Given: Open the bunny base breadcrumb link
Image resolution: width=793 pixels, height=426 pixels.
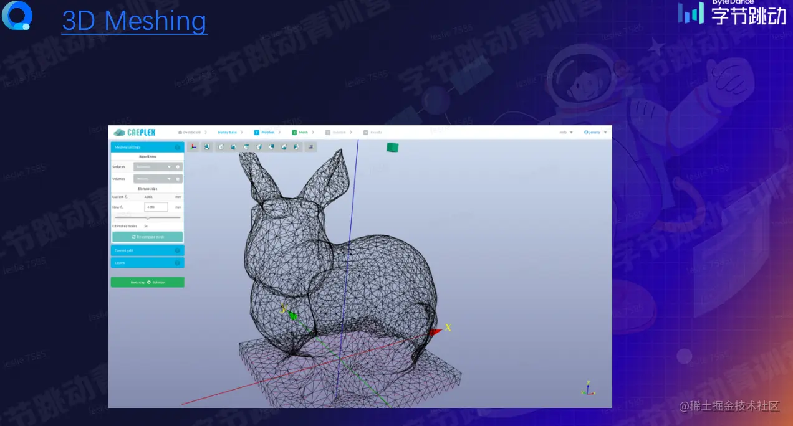Looking at the screenshot, I should point(227,132).
